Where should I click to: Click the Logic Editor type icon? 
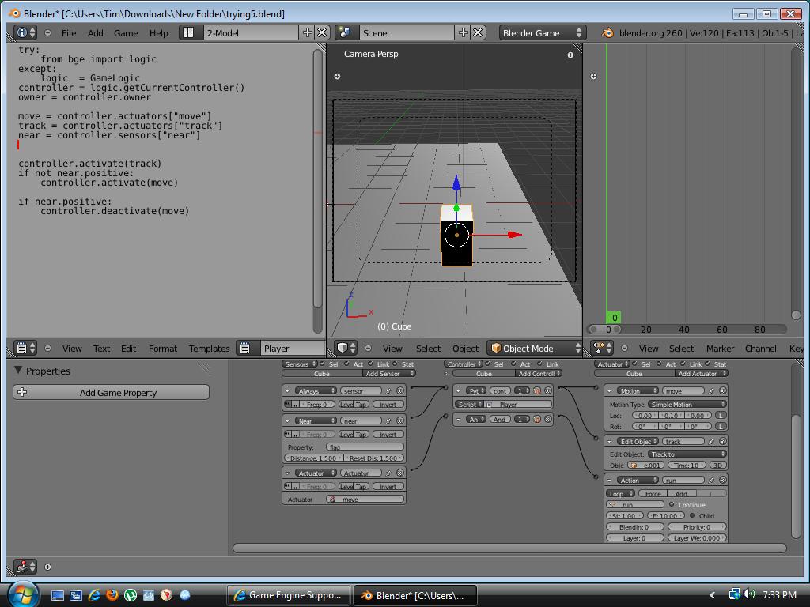(x=25, y=566)
